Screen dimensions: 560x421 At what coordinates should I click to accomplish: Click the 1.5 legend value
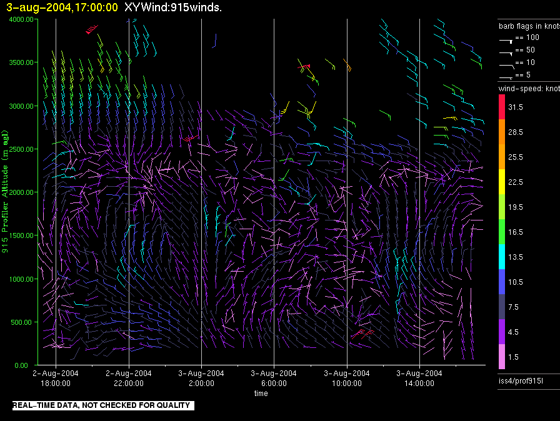tap(513, 357)
